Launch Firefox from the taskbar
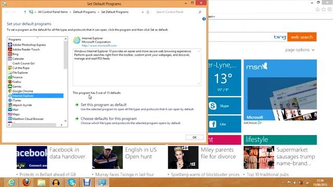 [27, 182]
